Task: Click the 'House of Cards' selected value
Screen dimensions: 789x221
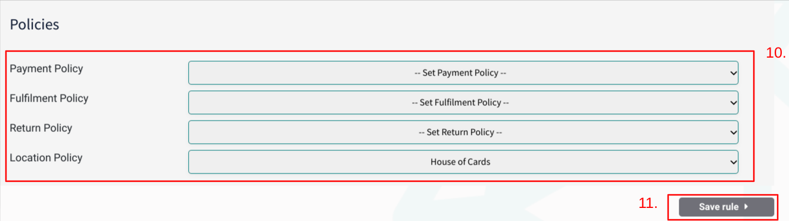Action: (x=460, y=162)
